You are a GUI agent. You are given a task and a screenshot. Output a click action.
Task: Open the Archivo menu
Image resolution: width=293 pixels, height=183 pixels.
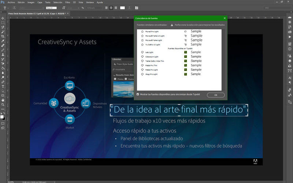pos(11,3)
